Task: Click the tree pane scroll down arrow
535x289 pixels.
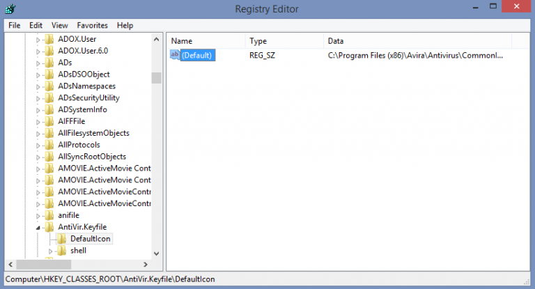Action: [156, 253]
